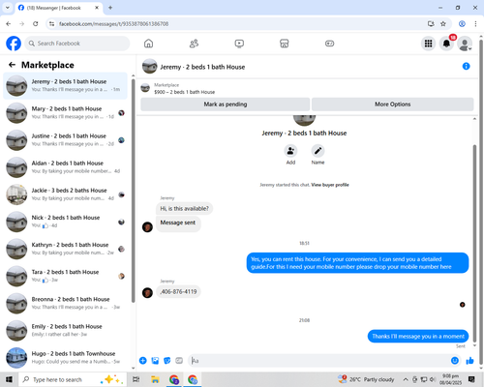Open Hugo - 2 beds 1 bath Townhouse chat
This screenshot has width=484, height=387.
[x=65, y=358]
